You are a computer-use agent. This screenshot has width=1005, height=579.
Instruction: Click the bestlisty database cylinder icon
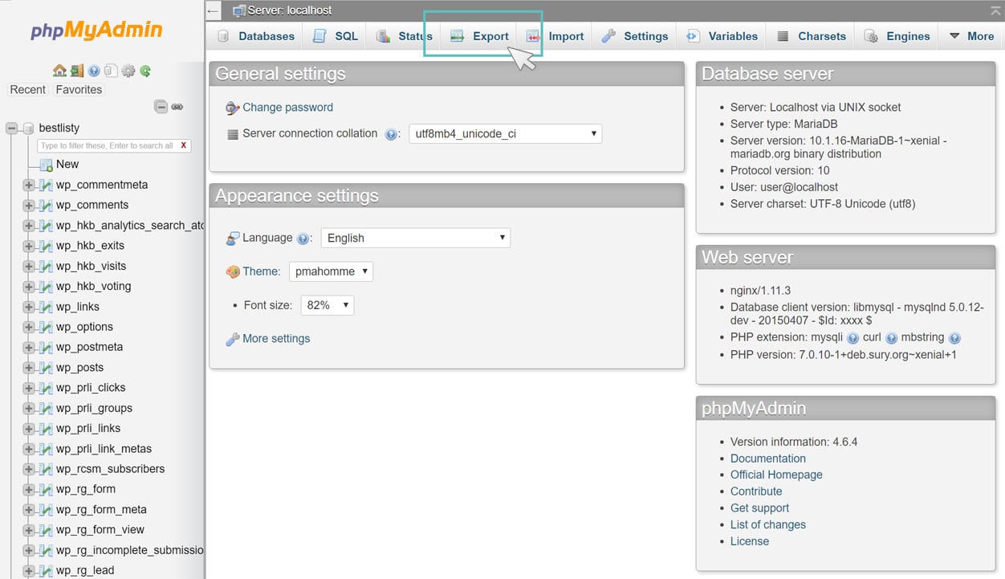(28, 128)
